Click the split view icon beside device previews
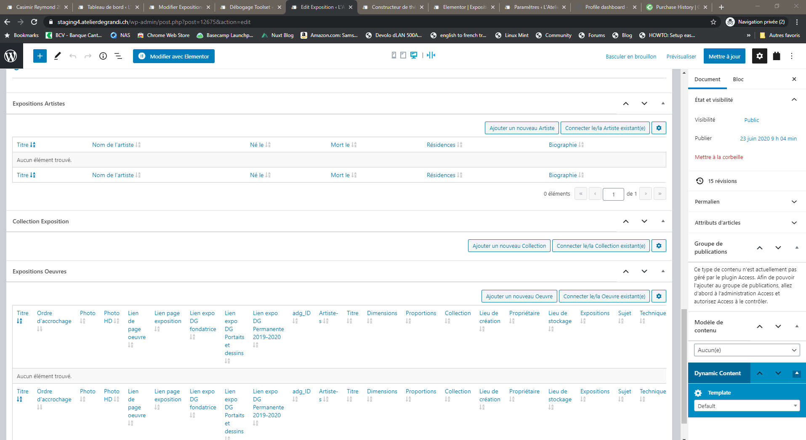 (x=431, y=55)
